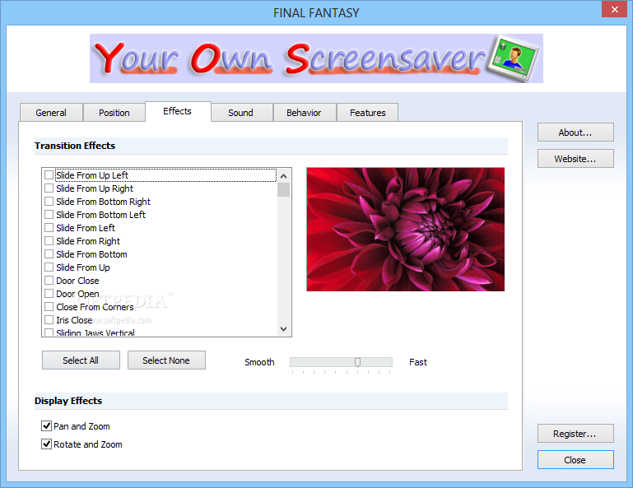Open the General tab
Screen dimensions: 633x488
(x=51, y=113)
